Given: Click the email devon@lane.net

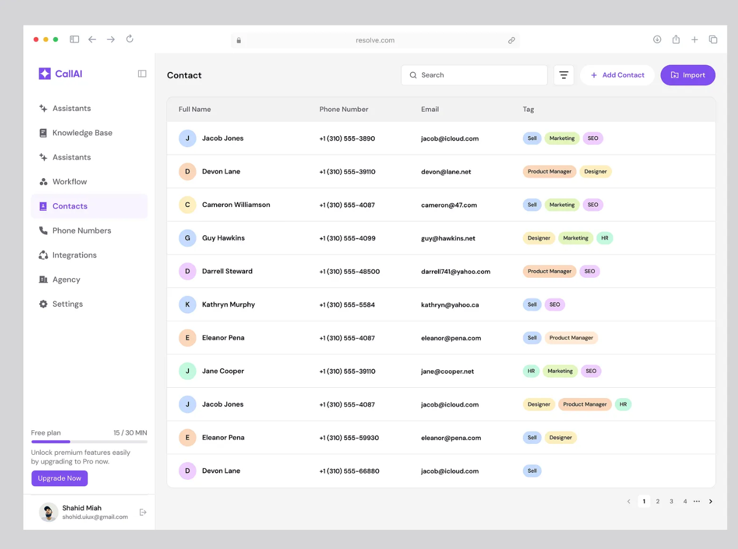Looking at the screenshot, I should 446,172.
